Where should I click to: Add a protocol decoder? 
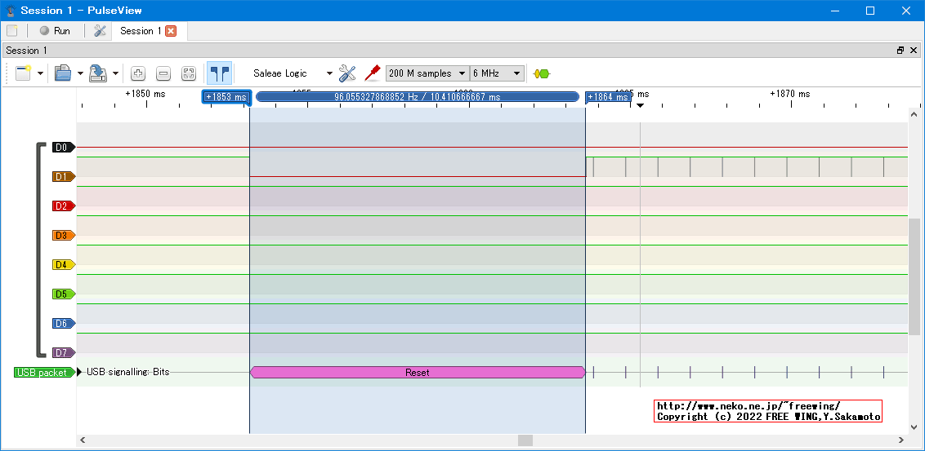541,73
